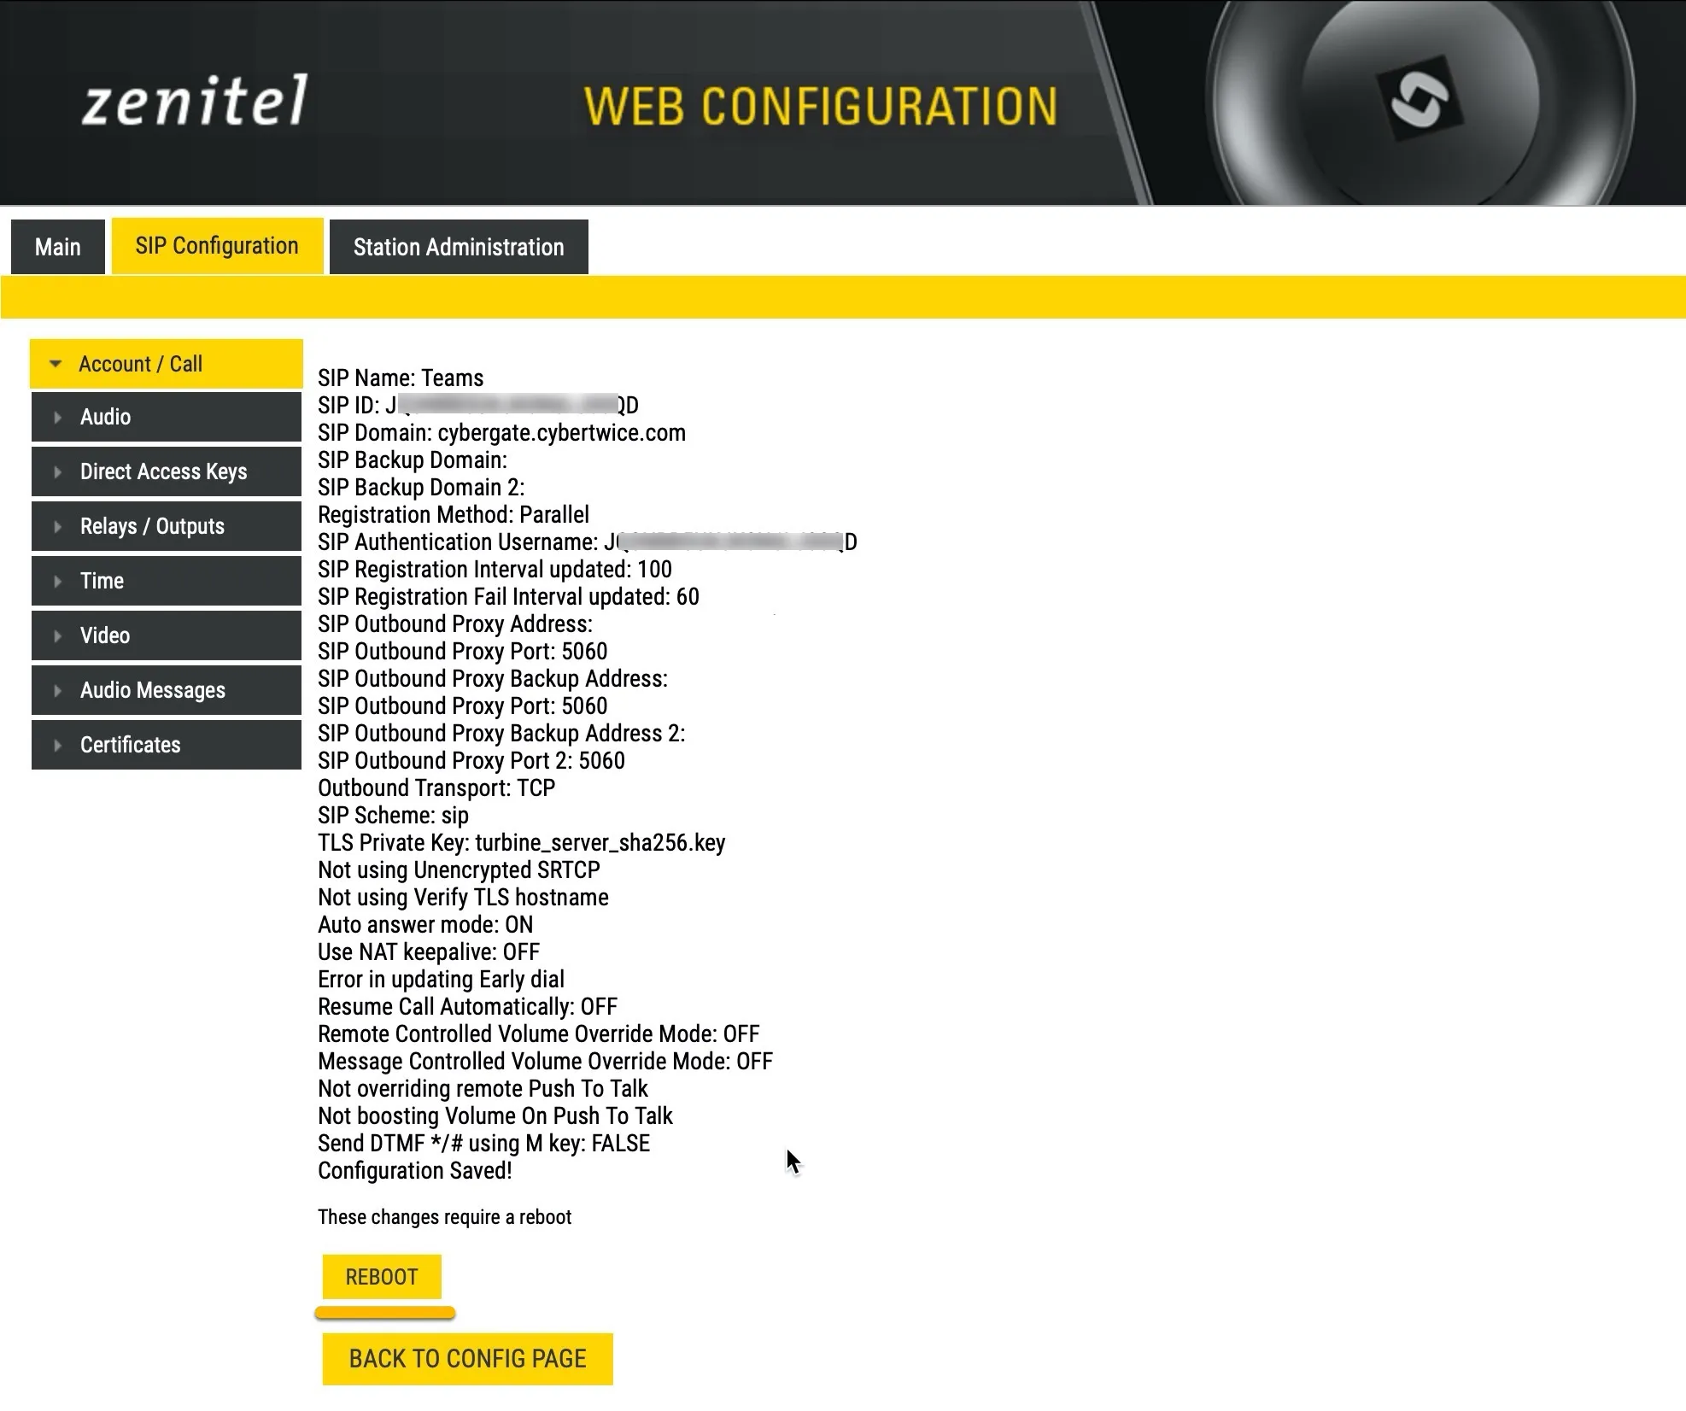Expand the Certificates menu arrow
The height and width of the screenshot is (1411, 1686).
pyautogui.click(x=57, y=746)
